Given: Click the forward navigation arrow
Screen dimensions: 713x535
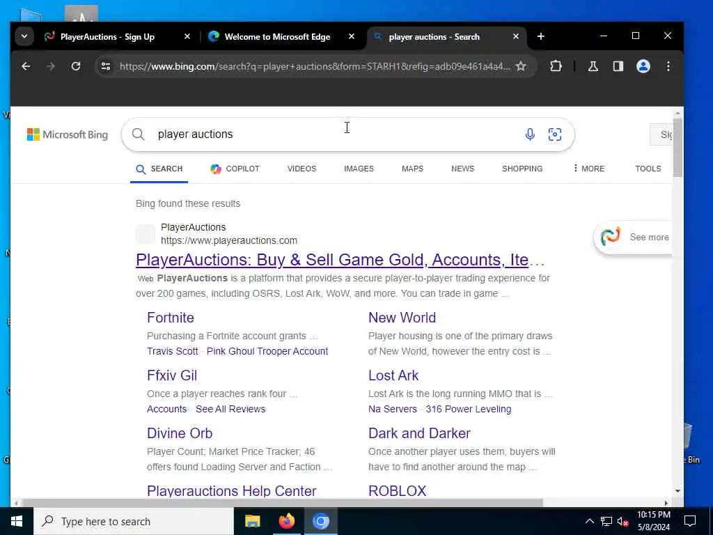Looking at the screenshot, I should click(50, 66).
